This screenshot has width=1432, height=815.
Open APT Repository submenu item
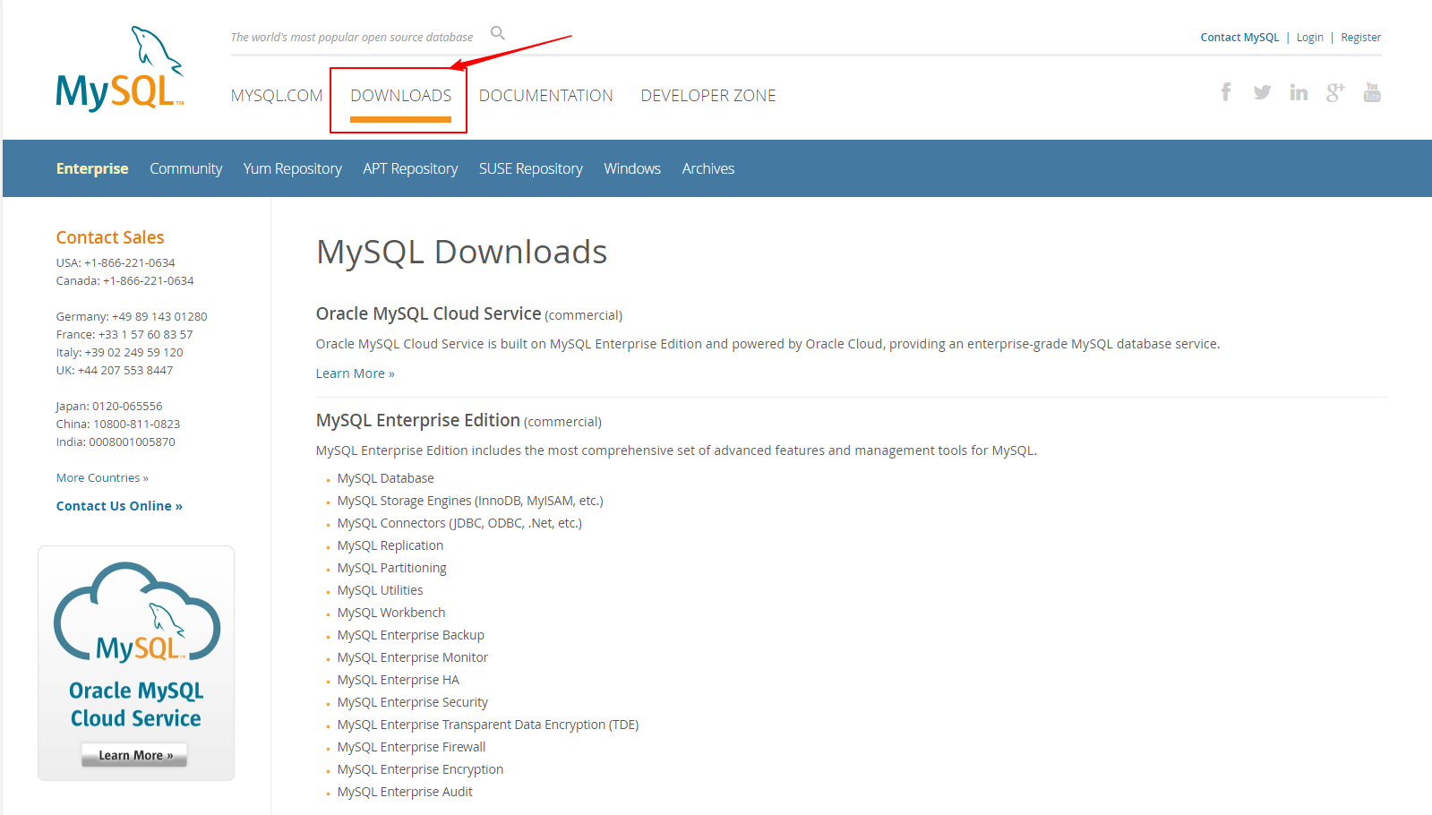click(410, 168)
